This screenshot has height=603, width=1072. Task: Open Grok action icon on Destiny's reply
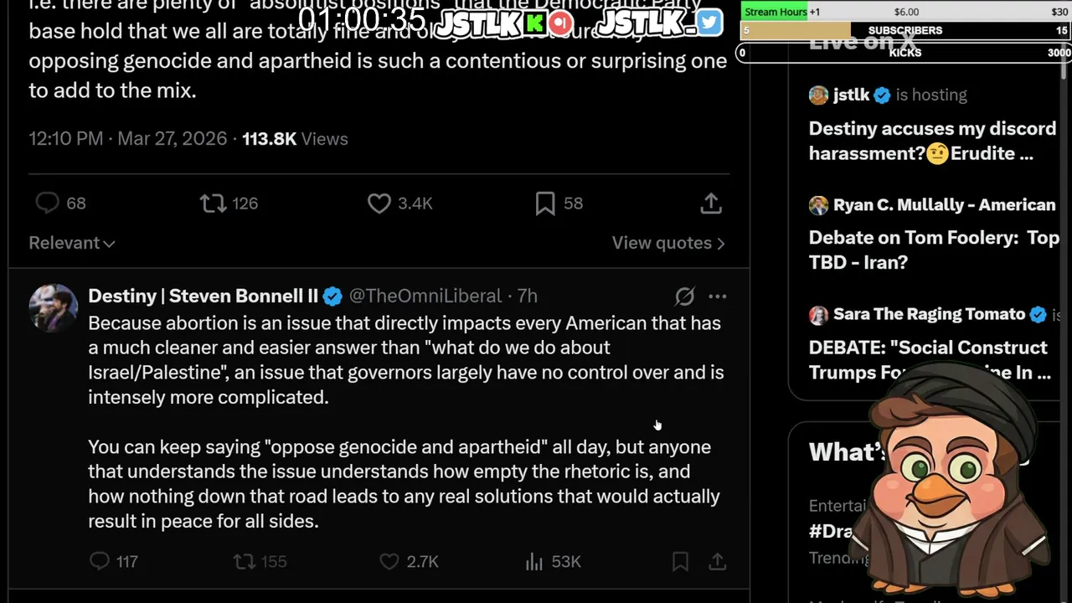[684, 296]
